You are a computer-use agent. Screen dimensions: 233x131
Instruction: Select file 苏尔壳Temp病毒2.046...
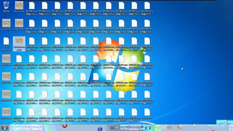pyautogui.click(x=109, y=9)
